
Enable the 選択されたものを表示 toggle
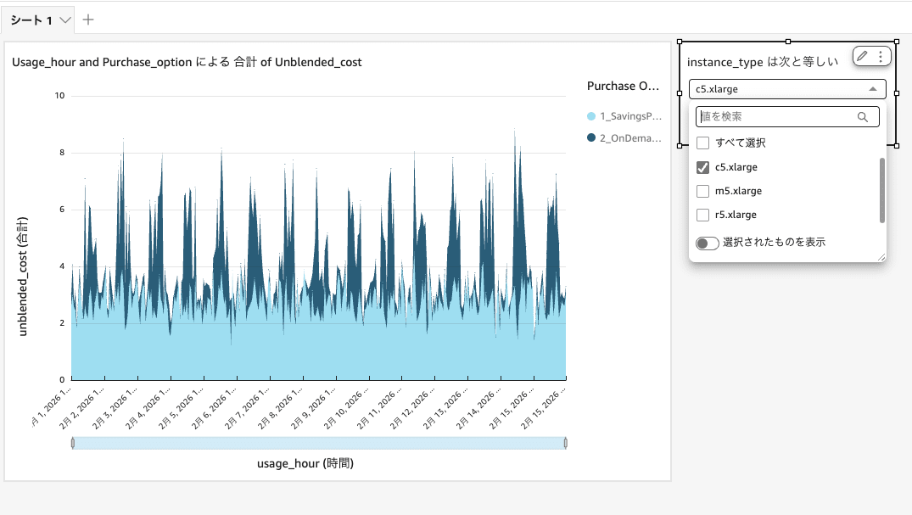706,242
